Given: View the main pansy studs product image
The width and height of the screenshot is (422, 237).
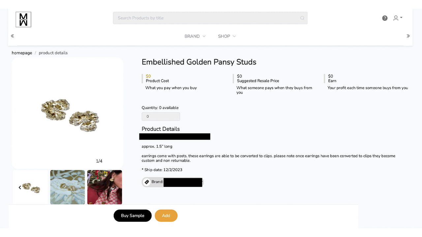Looking at the screenshot, I should pyautogui.click(x=67, y=113).
